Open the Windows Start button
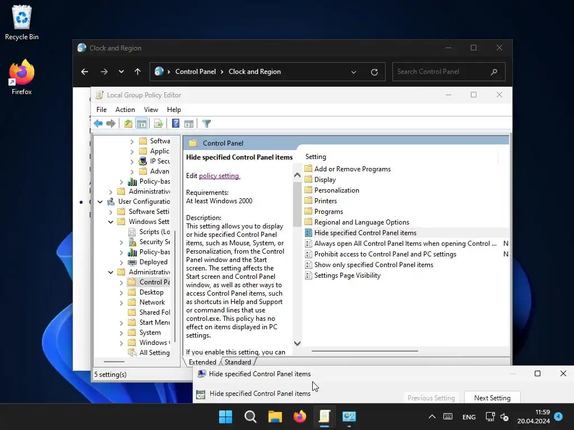The width and height of the screenshot is (574, 430). pos(225,417)
